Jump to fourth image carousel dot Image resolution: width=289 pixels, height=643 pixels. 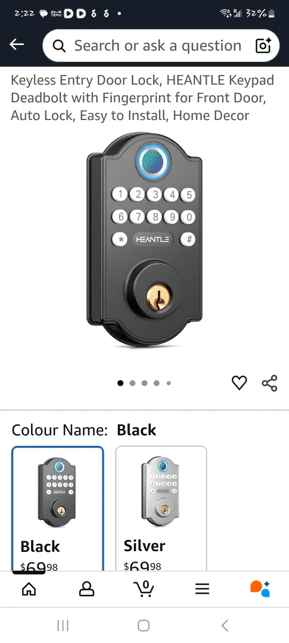click(156, 383)
